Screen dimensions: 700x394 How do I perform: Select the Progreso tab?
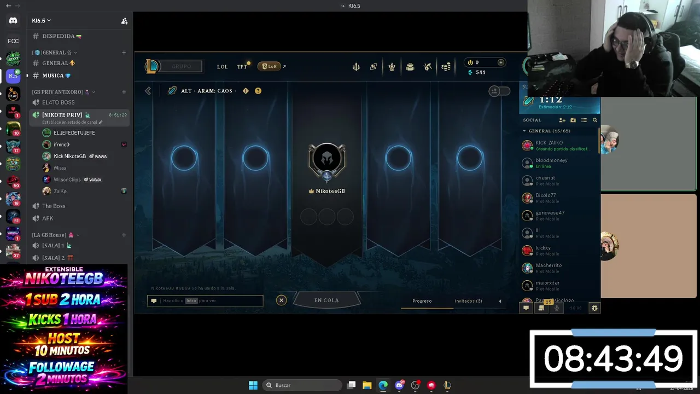click(422, 301)
